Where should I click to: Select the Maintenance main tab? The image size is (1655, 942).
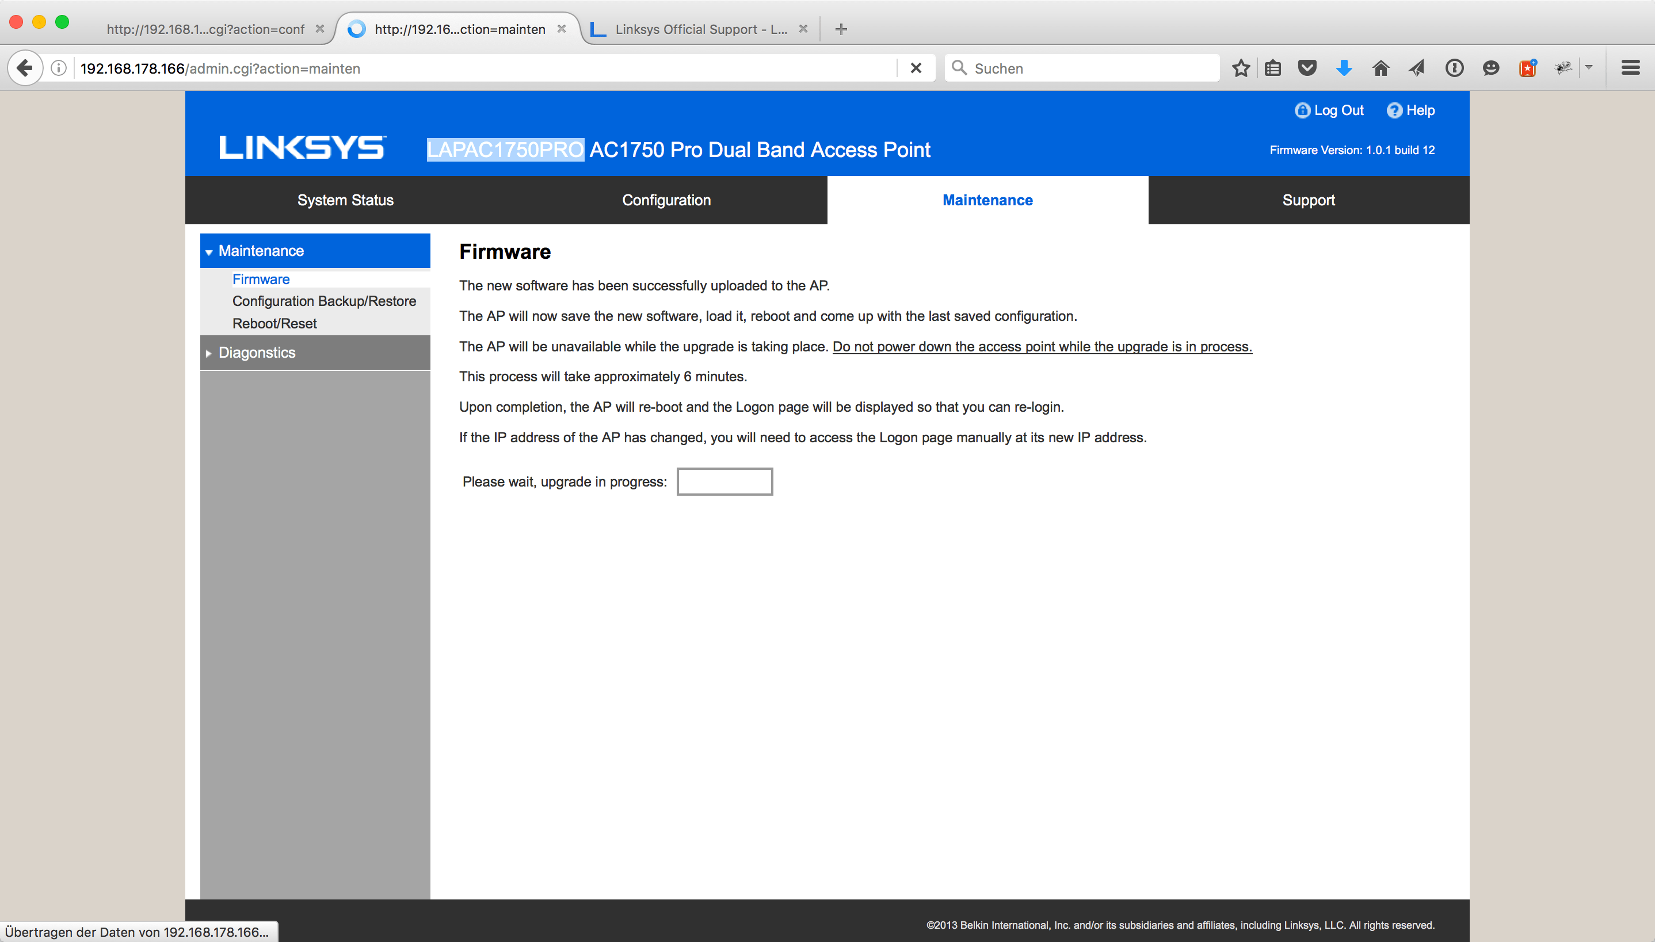tap(987, 201)
